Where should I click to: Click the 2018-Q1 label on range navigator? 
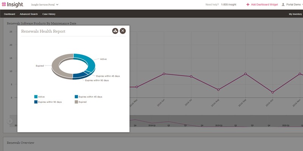coord(152,125)
